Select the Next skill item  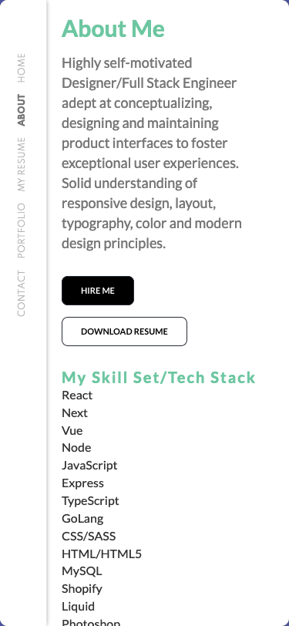pos(75,412)
